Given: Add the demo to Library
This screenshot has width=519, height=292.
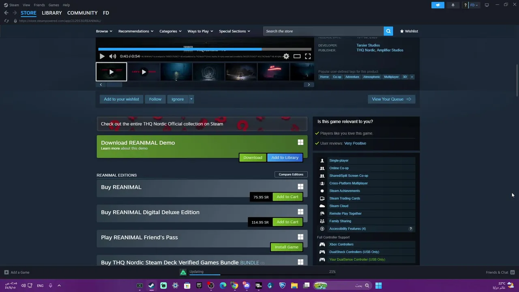Looking at the screenshot, I should click(285, 158).
